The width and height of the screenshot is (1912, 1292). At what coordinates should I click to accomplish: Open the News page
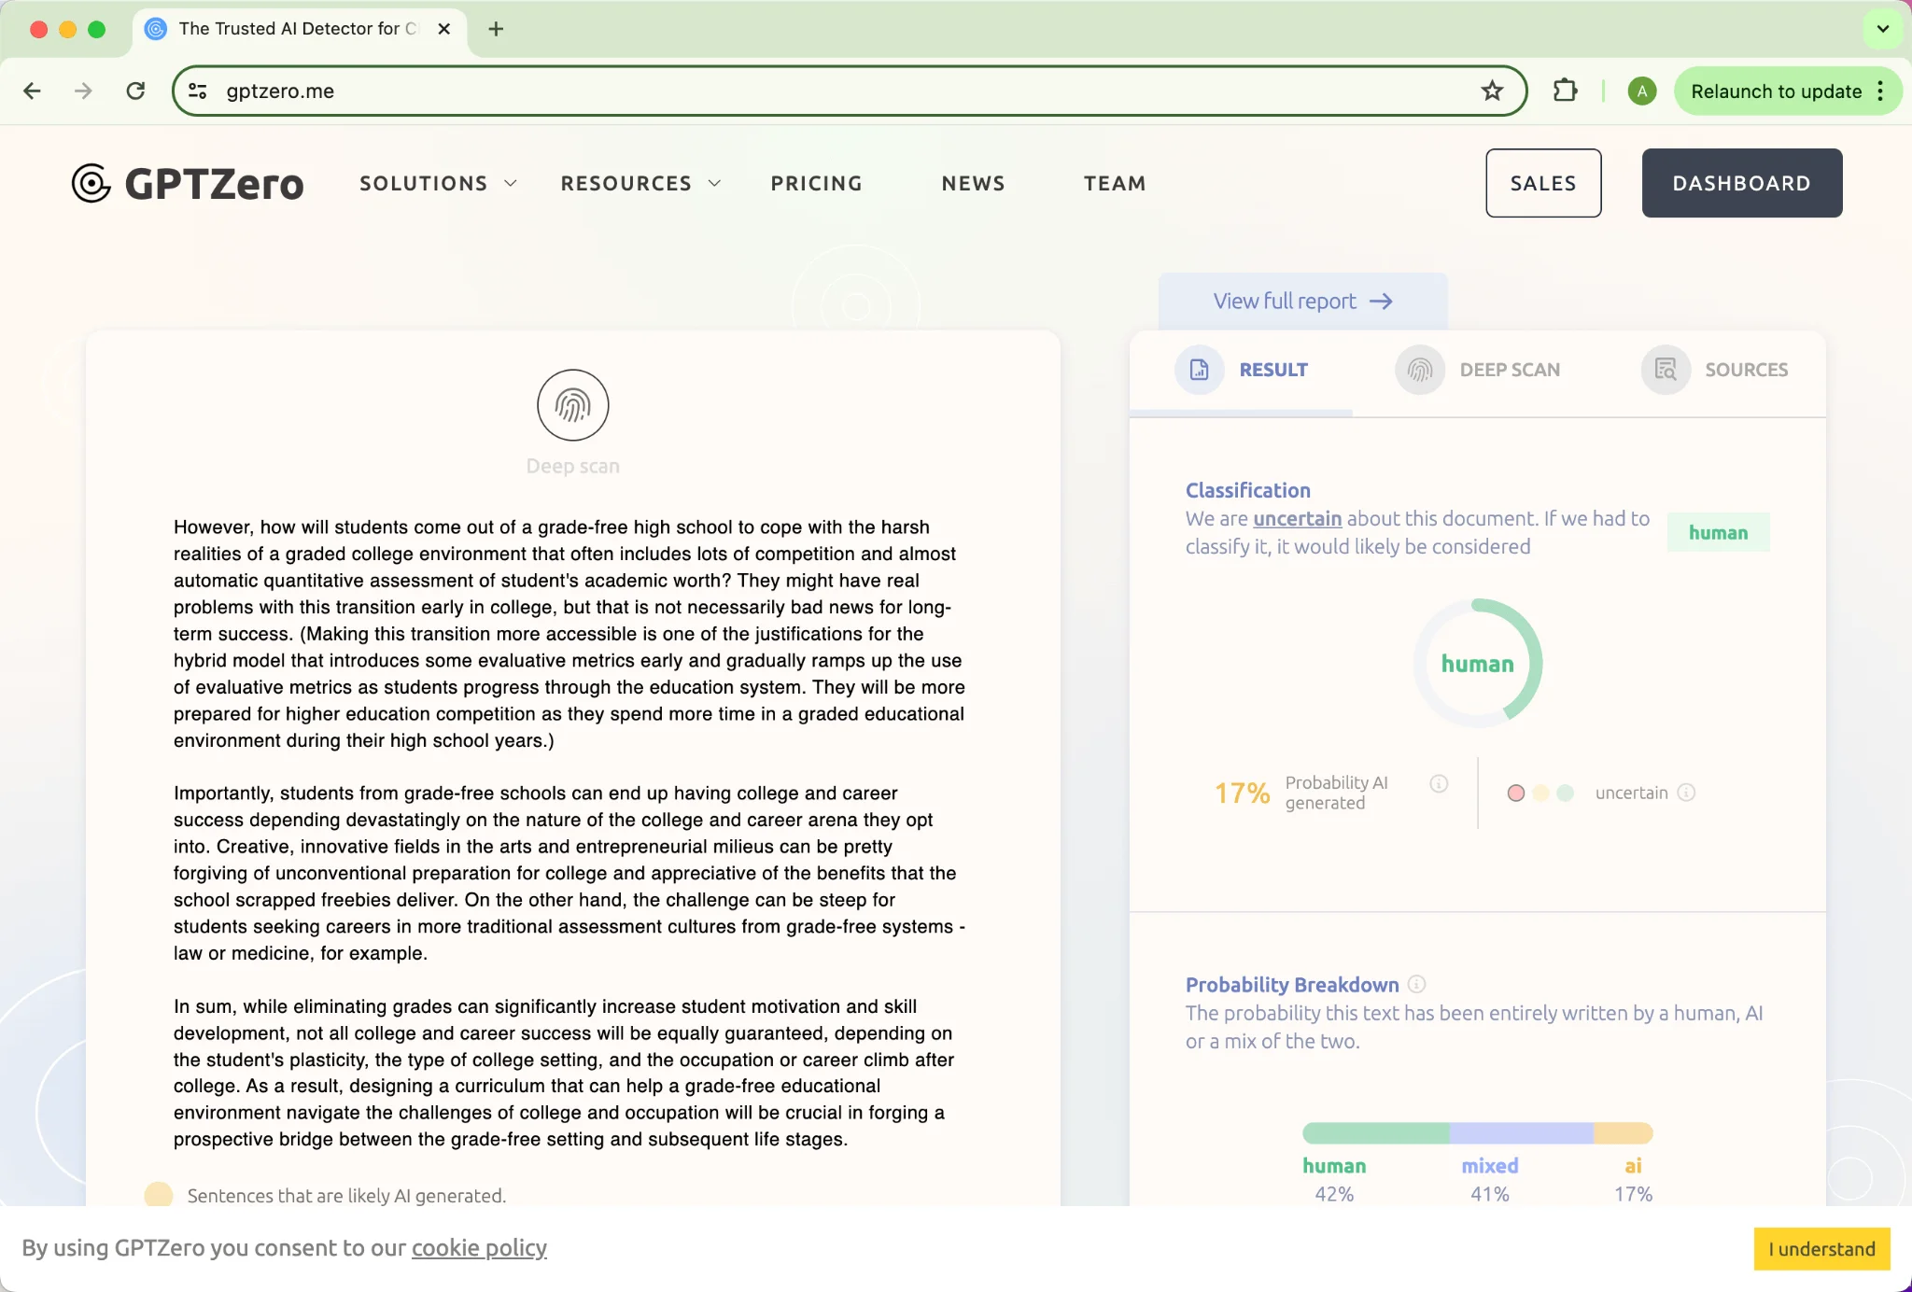pyautogui.click(x=974, y=183)
